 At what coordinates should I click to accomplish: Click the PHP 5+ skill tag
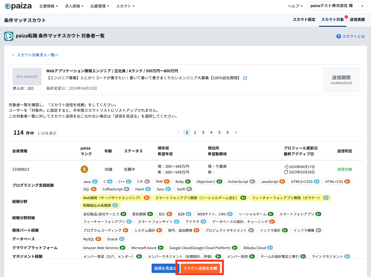pos(162,181)
